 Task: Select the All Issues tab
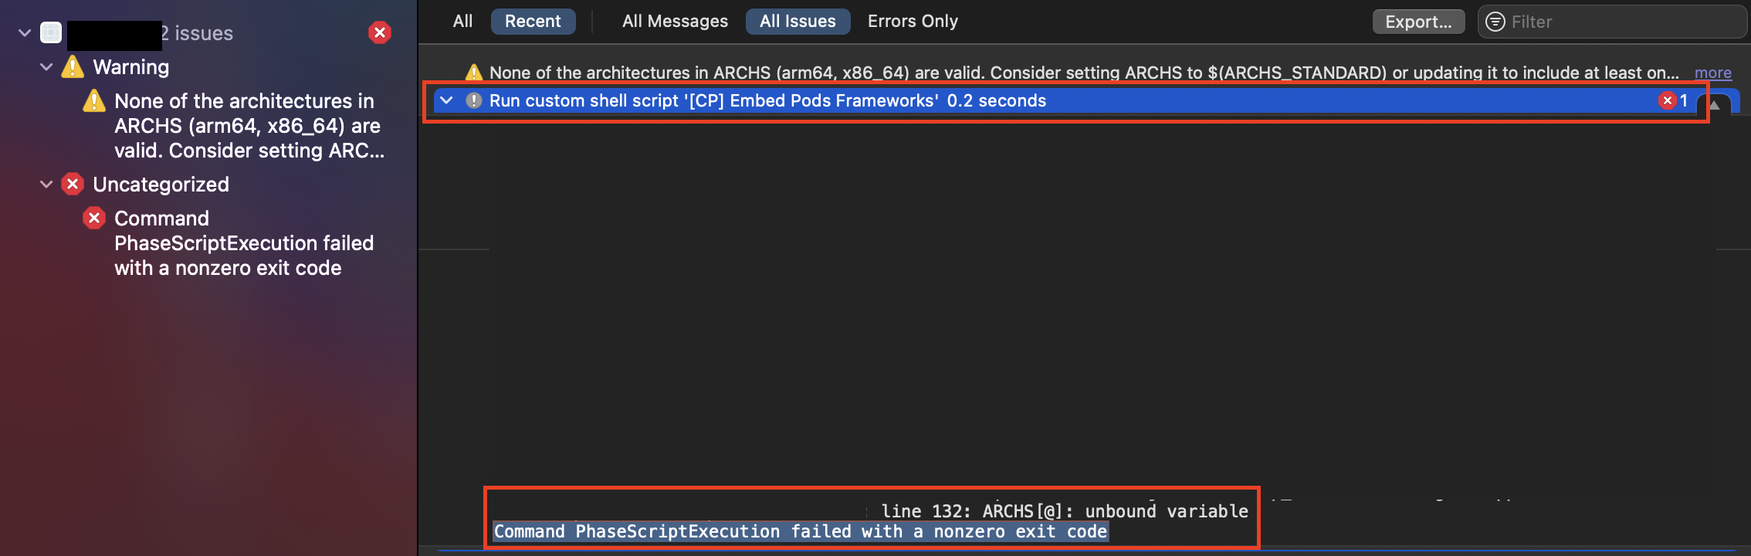click(x=798, y=21)
